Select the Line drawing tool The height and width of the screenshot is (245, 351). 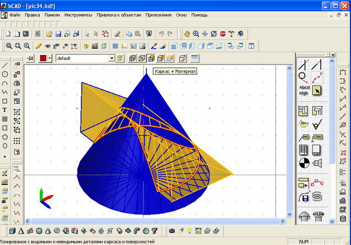click(x=5, y=66)
